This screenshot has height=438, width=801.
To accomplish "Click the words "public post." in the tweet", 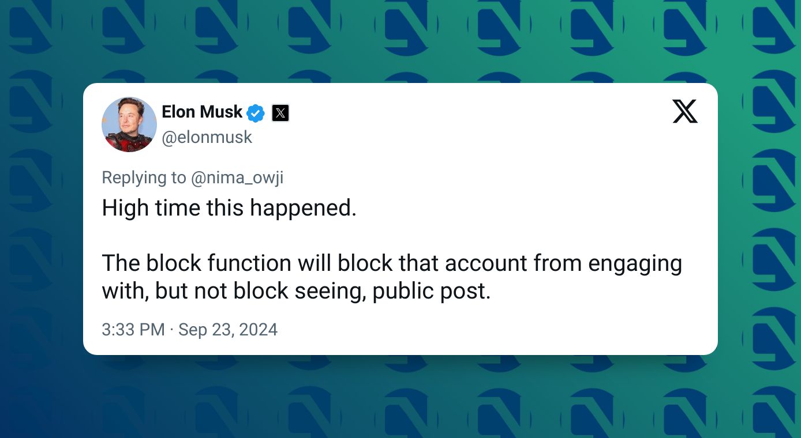I will pyautogui.click(x=431, y=291).
